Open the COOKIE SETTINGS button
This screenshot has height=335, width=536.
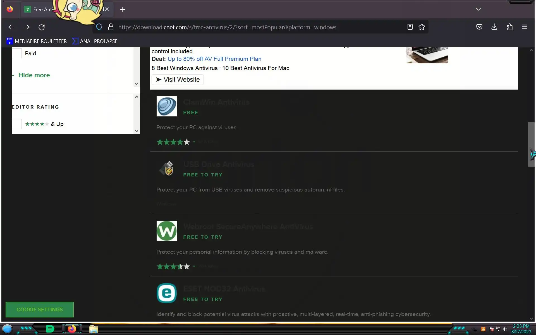pyautogui.click(x=40, y=309)
